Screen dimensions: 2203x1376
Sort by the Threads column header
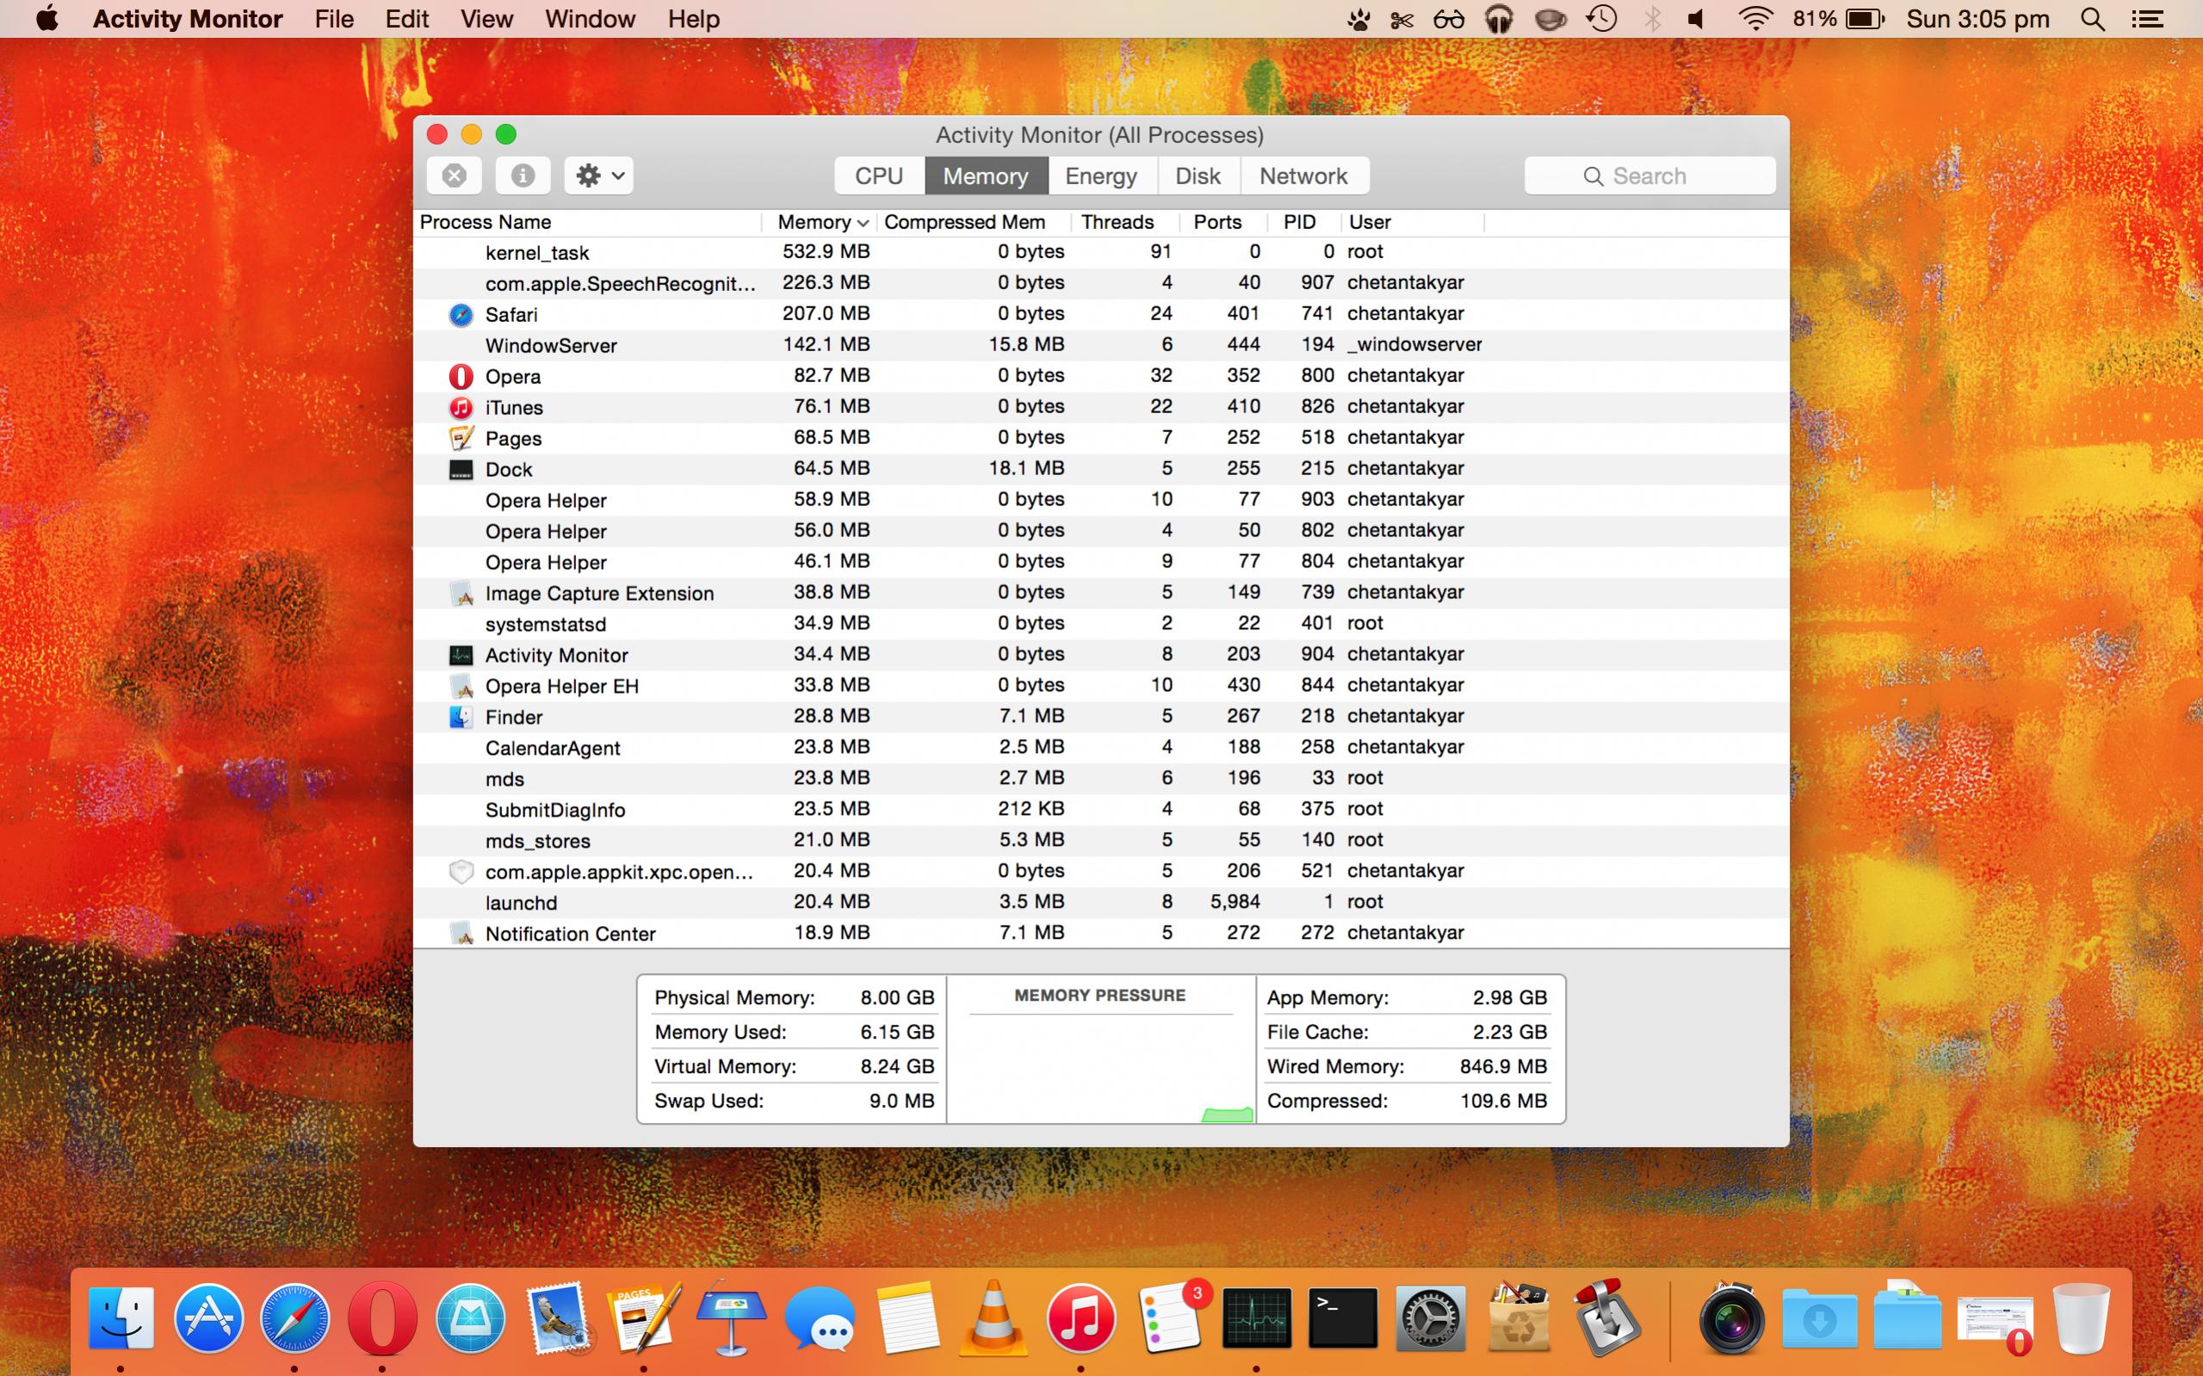(1125, 222)
